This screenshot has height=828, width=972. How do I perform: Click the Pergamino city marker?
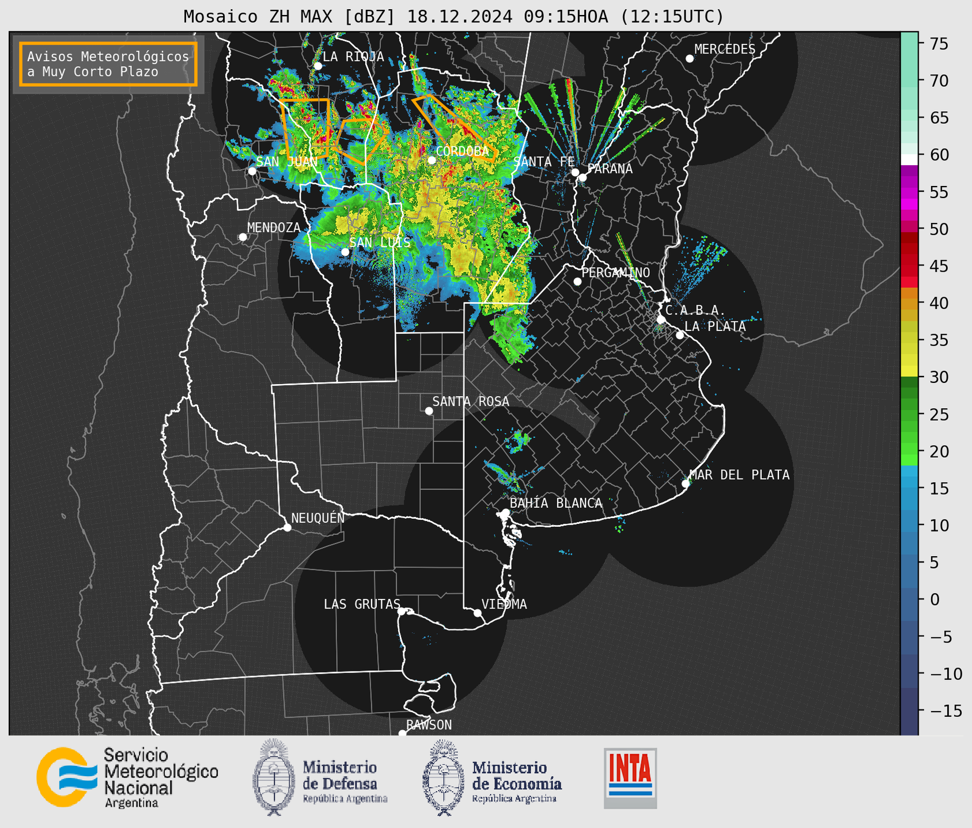(x=577, y=282)
